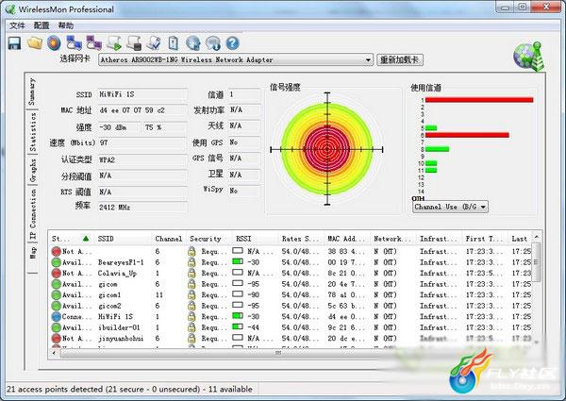Sort by SSID column header
Screen dimensions: 566x401
click(123, 239)
